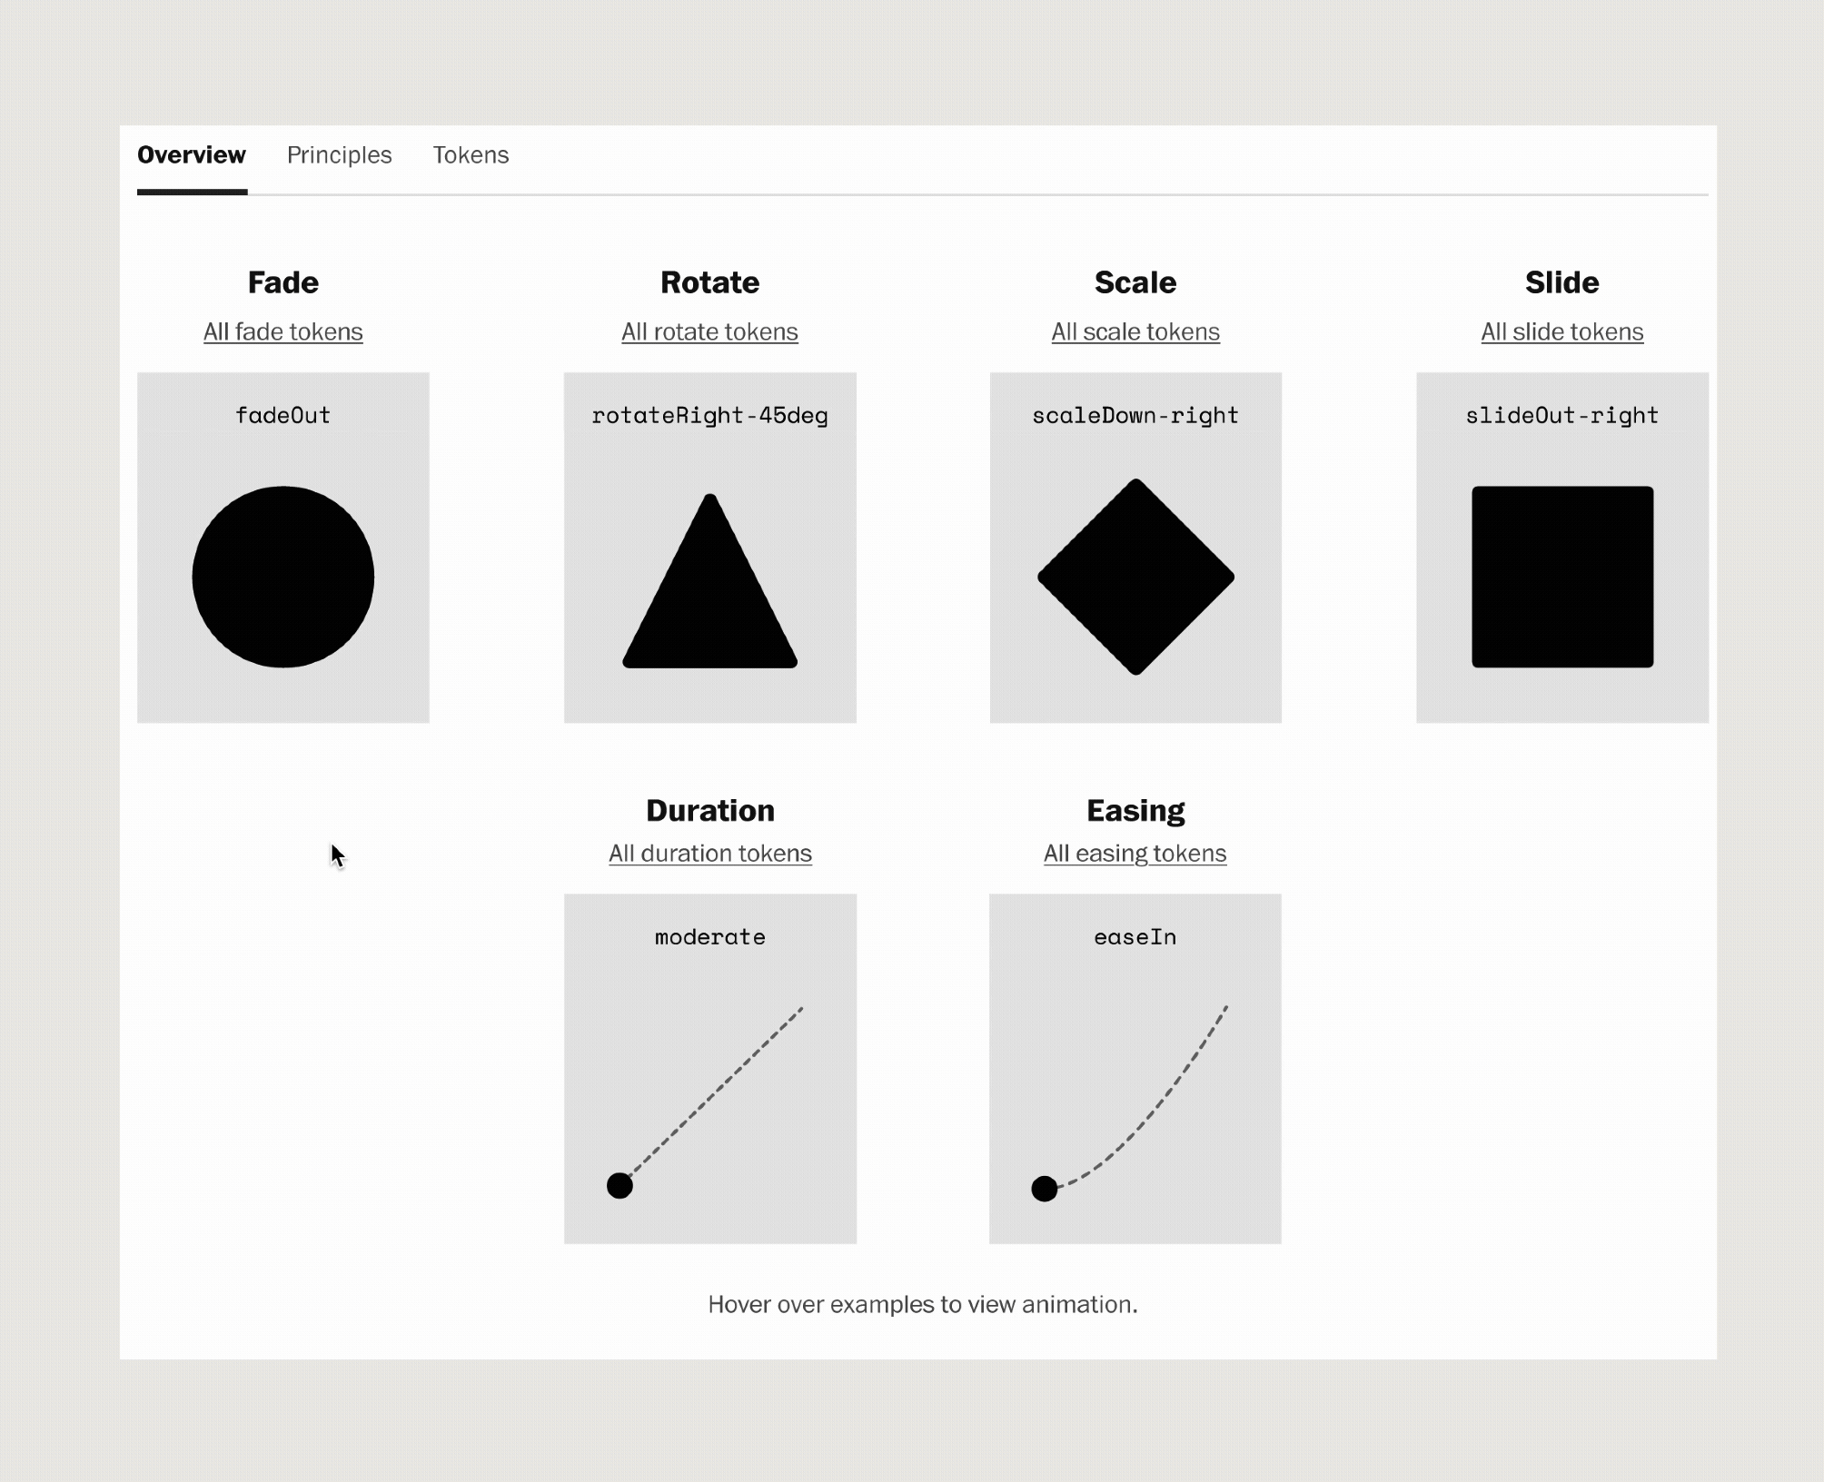
Task: Switch to the Principles tab
Action: pos(339,155)
